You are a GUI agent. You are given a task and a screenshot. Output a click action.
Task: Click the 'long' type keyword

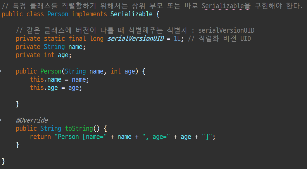click(x=96, y=39)
